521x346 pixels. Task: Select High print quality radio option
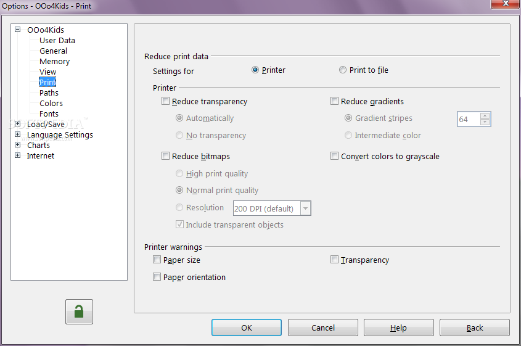179,173
